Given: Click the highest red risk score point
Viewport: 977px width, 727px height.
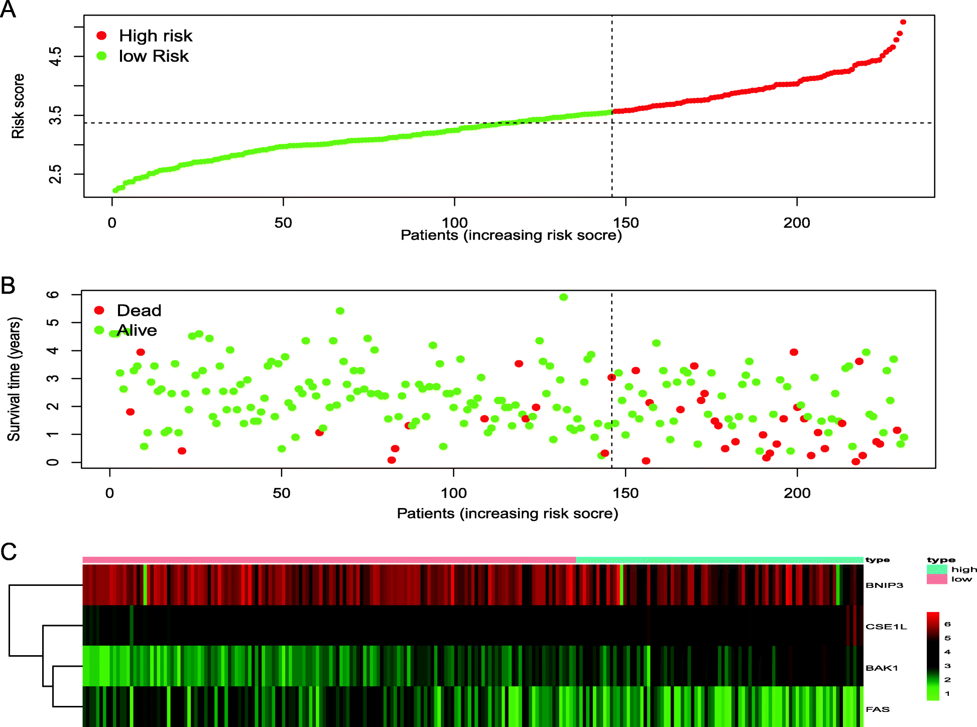Looking at the screenshot, I should click(x=903, y=22).
